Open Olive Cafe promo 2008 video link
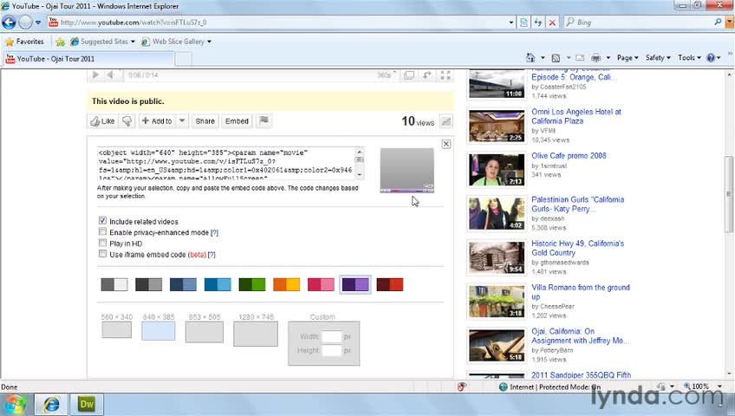This screenshot has height=416, width=735. tap(568, 156)
